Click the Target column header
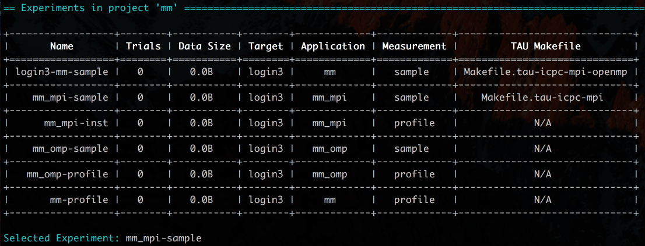This screenshot has height=246, width=645. (x=266, y=47)
